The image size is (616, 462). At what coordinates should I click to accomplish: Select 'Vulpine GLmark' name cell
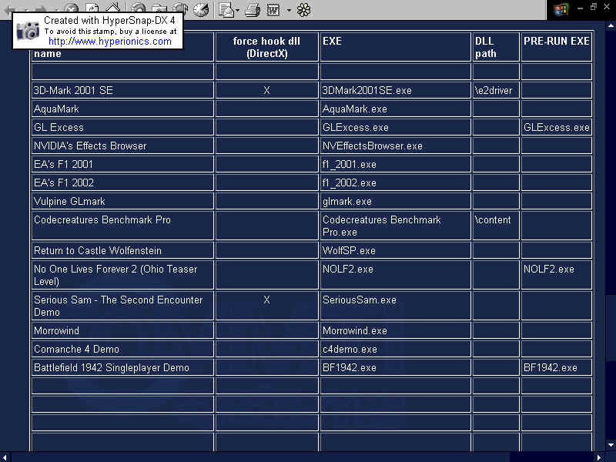pos(122,201)
